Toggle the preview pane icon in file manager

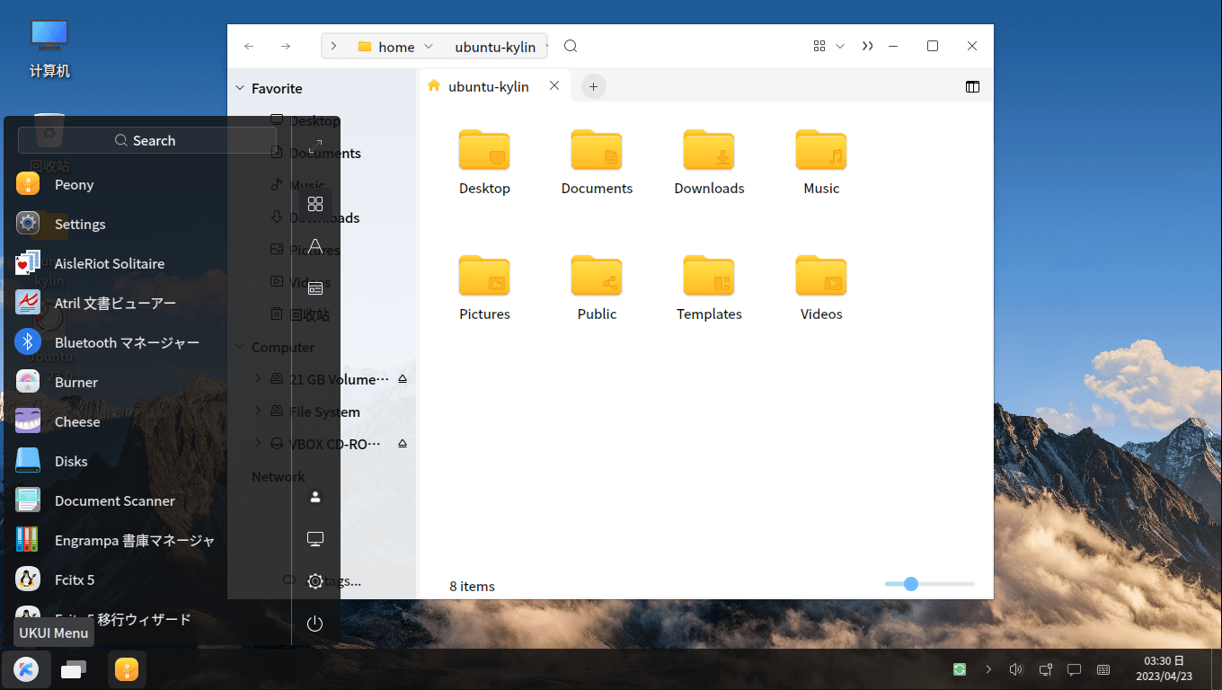[x=972, y=87]
